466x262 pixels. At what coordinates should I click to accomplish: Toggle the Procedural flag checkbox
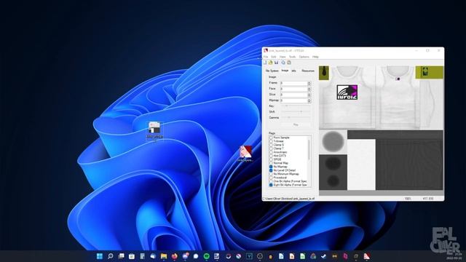pos(271,178)
